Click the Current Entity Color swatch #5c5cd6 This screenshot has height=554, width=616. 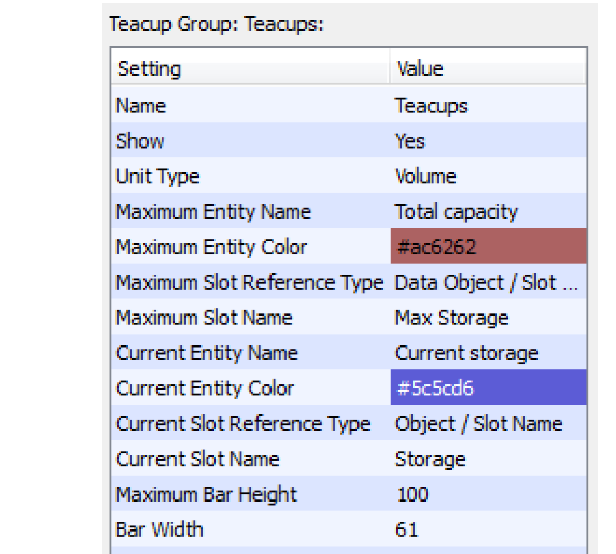tap(488, 388)
